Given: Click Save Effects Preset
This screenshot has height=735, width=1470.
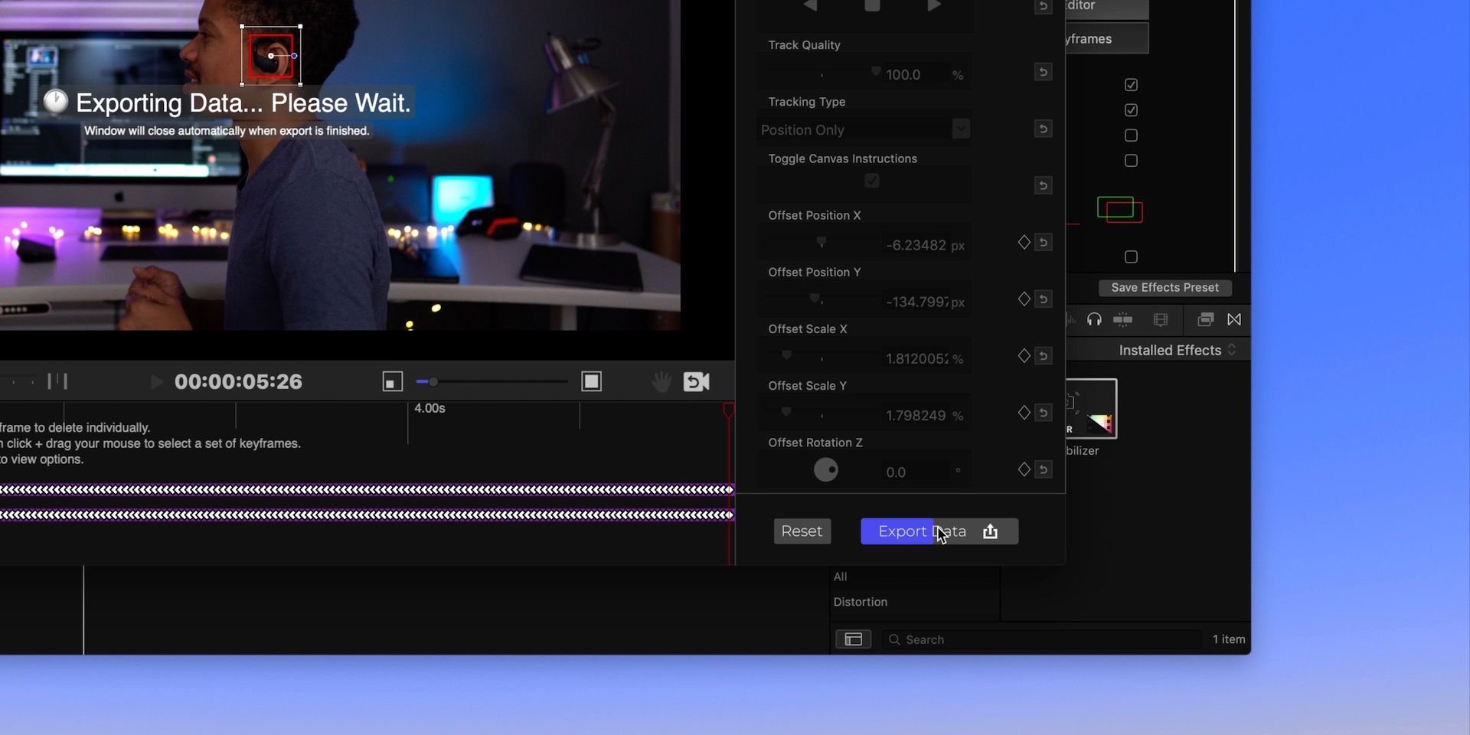Looking at the screenshot, I should pyautogui.click(x=1165, y=288).
